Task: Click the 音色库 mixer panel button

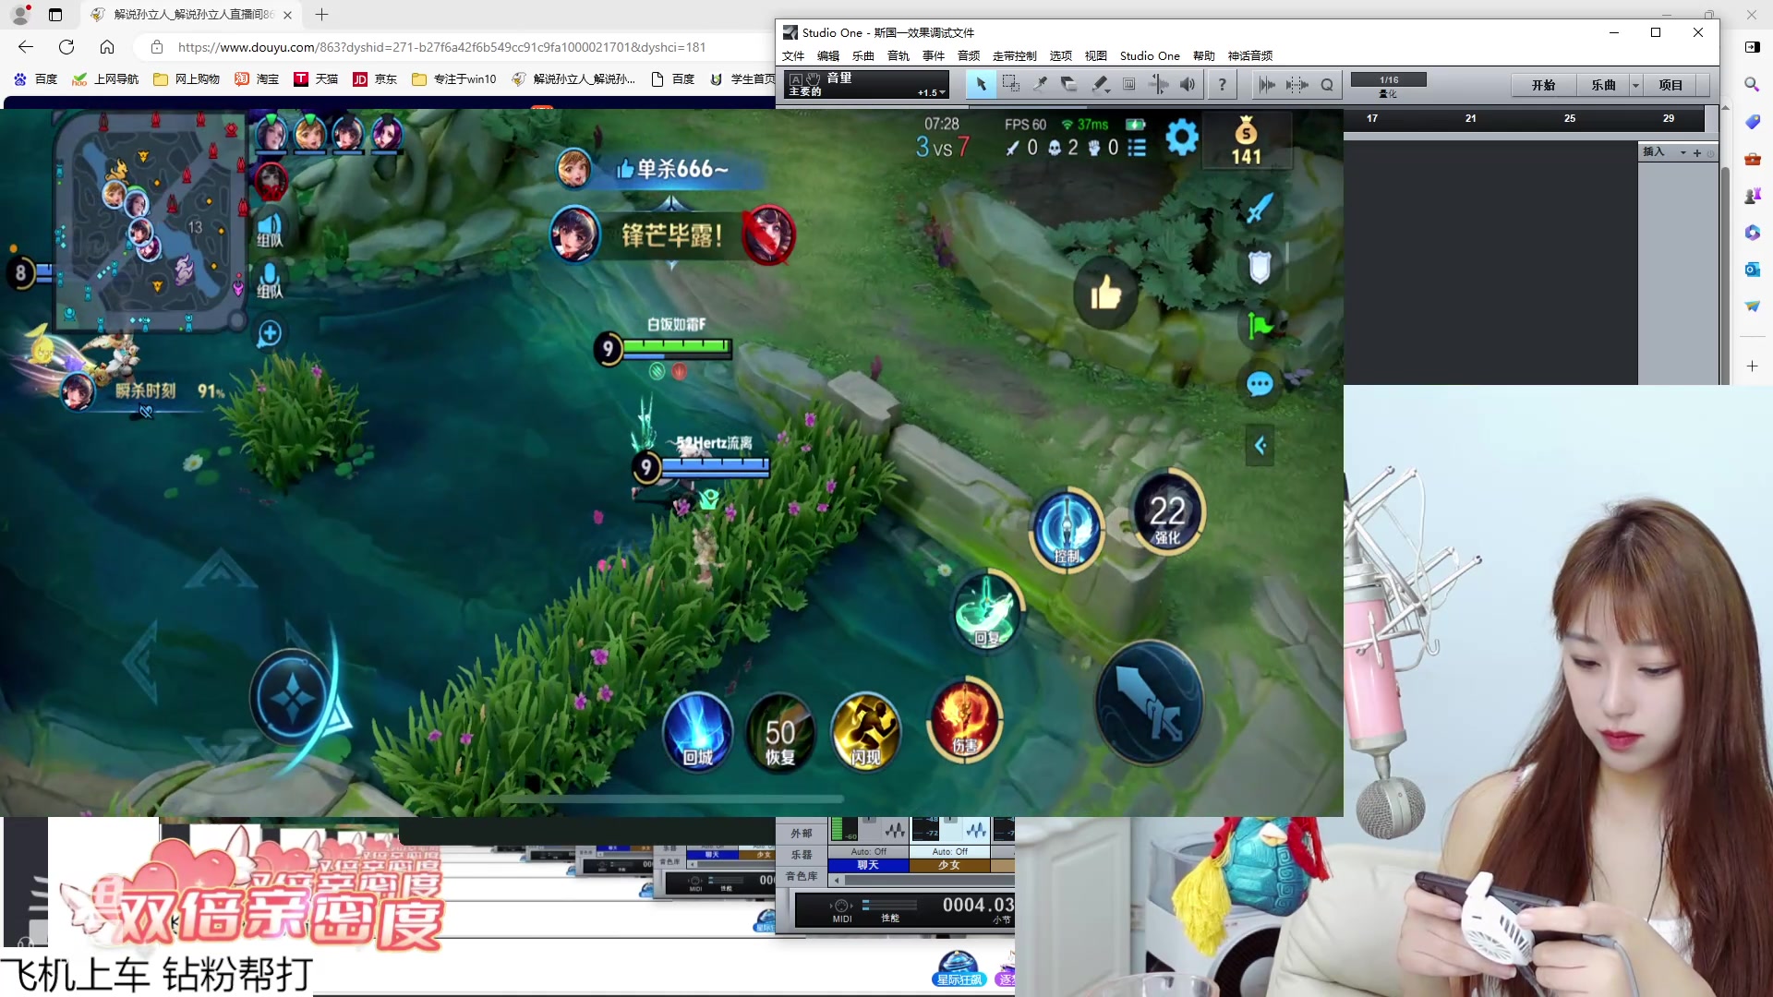Action: (801, 876)
